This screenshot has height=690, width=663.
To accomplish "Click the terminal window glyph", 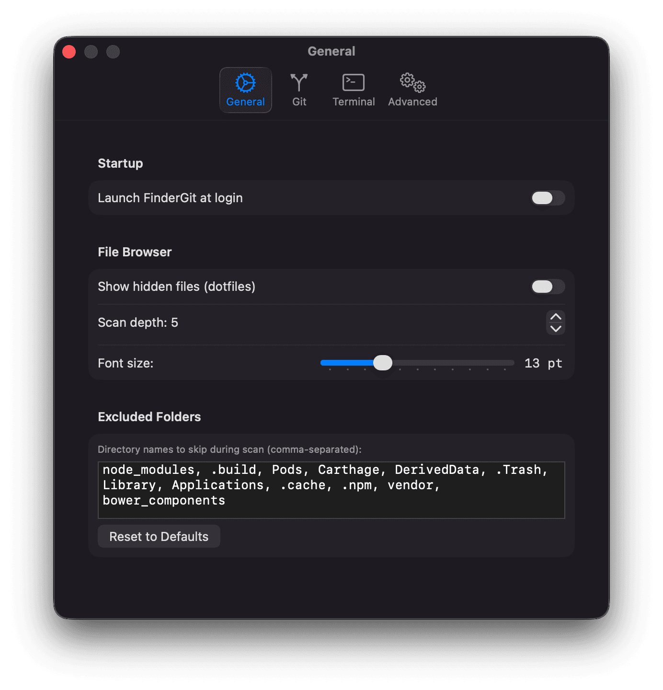I will point(353,82).
